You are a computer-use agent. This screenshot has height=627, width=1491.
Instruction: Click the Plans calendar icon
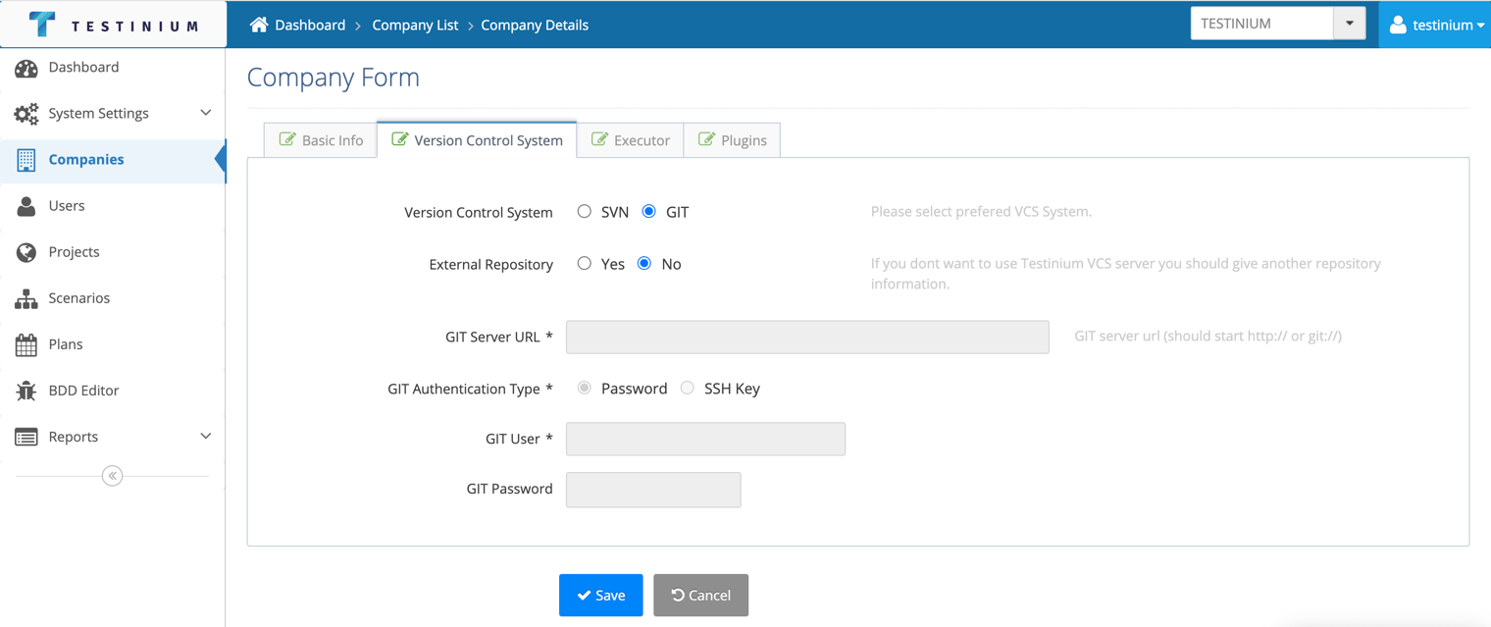(26, 344)
